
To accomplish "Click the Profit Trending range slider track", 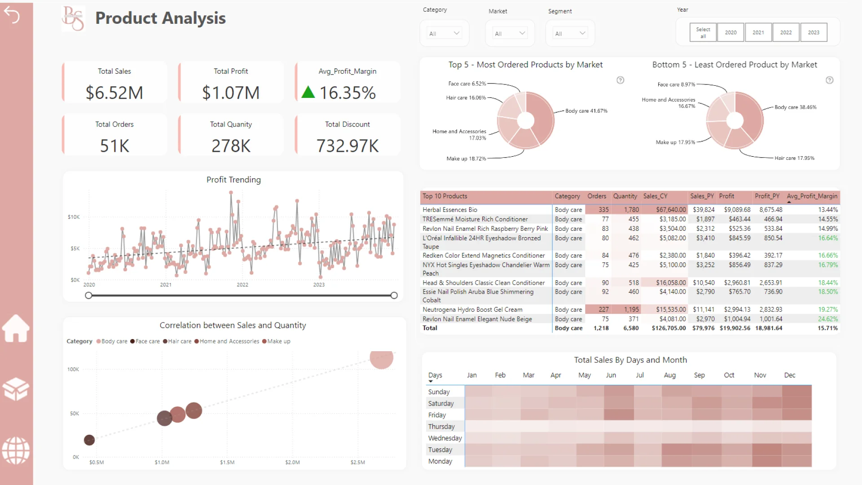I will 242,295.
